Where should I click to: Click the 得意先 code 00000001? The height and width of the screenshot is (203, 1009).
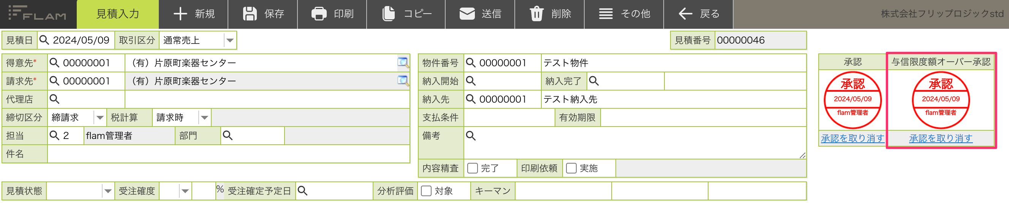(87, 63)
